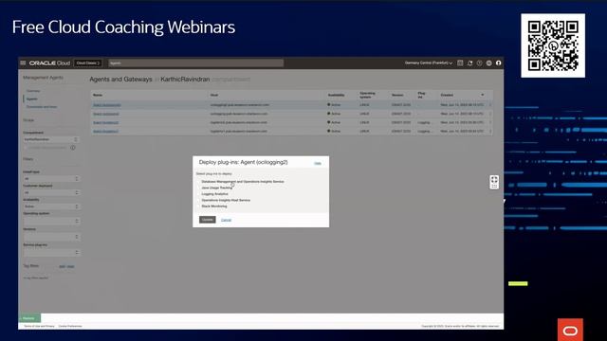Sort the table by Created column arrow
This screenshot has height=341, width=607.
coord(483,95)
